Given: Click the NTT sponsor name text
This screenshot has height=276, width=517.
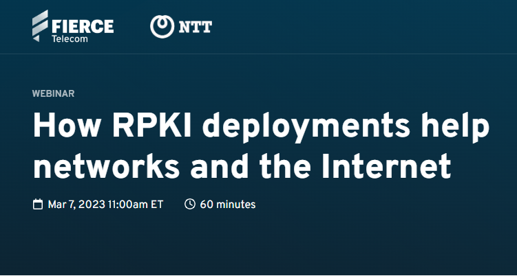Looking at the screenshot, I should 195,27.
